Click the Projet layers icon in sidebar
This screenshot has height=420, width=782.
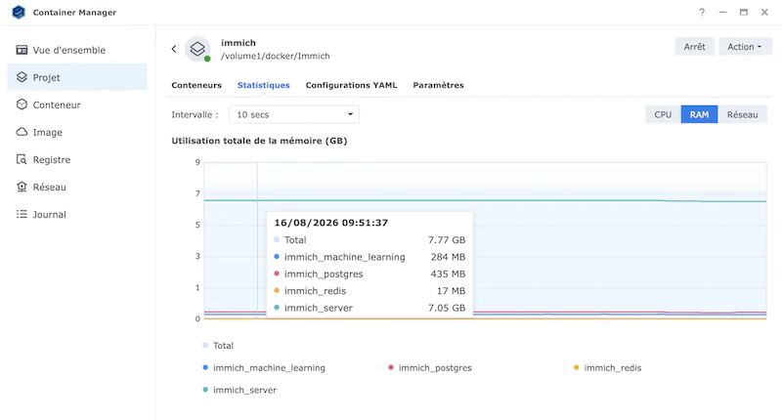coord(22,77)
